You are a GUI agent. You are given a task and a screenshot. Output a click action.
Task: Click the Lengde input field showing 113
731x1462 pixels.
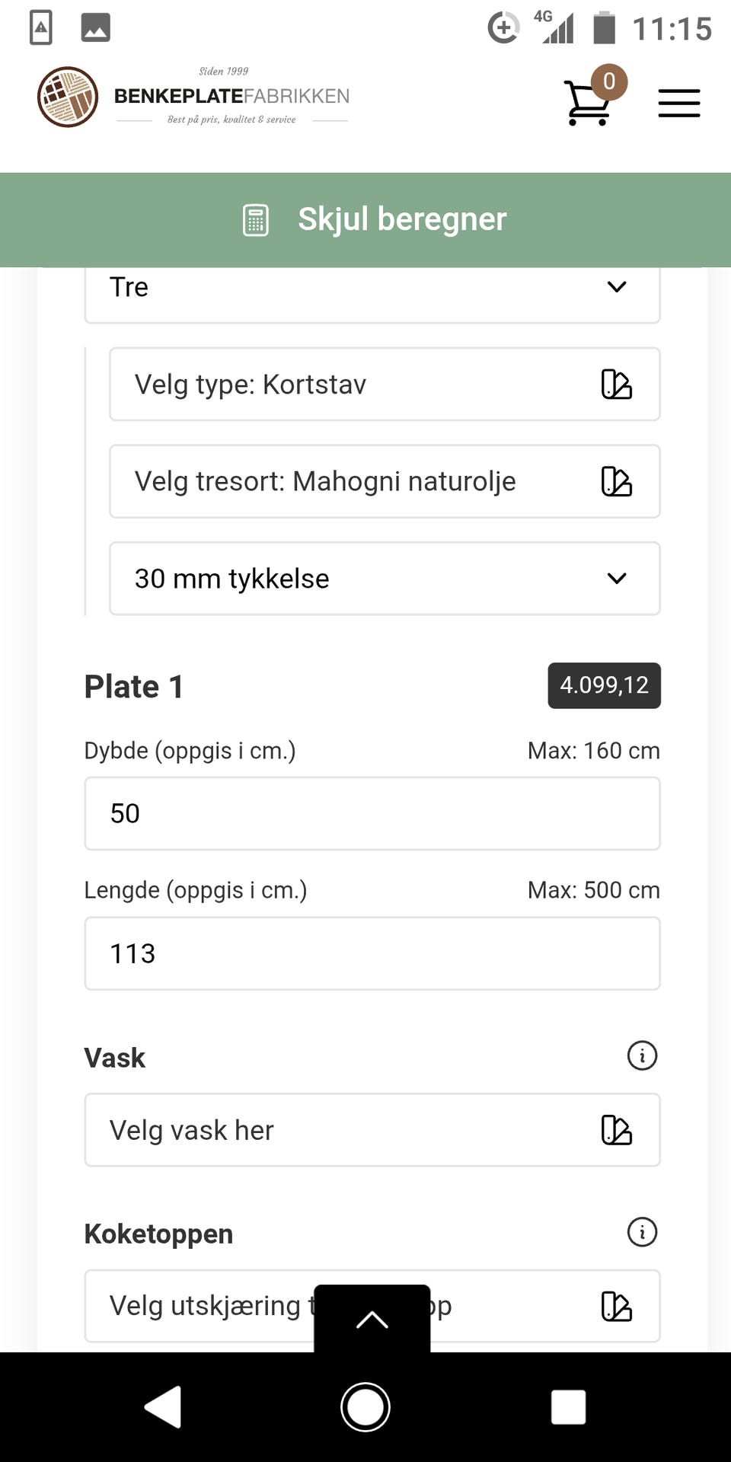tap(372, 953)
